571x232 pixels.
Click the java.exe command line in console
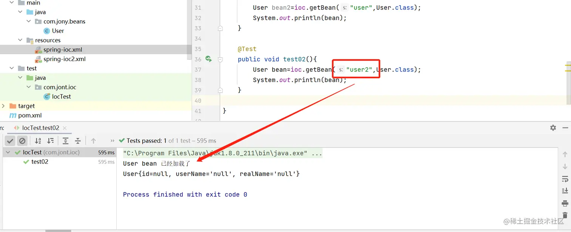(x=222, y=153)
